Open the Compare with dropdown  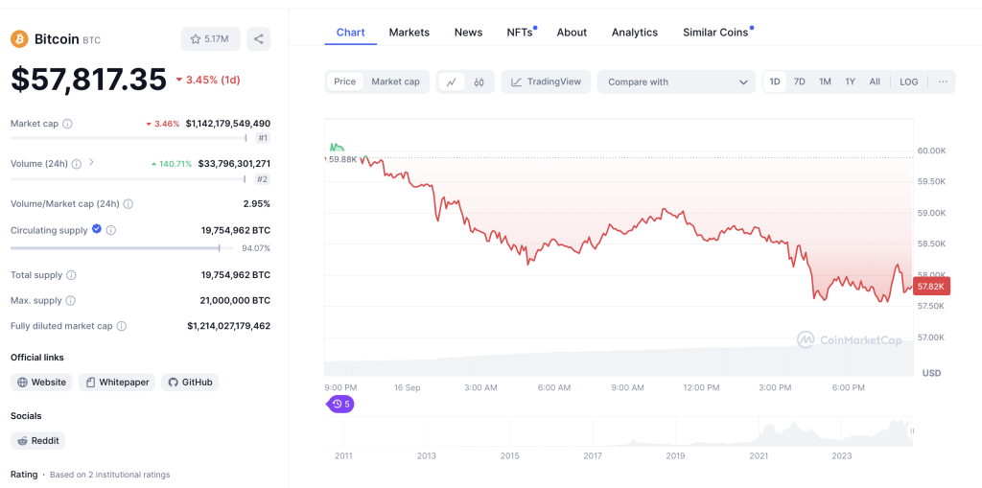point(676,82)
